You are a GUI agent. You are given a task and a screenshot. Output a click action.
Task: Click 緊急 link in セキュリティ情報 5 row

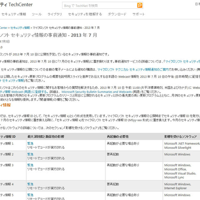(30, 195)
